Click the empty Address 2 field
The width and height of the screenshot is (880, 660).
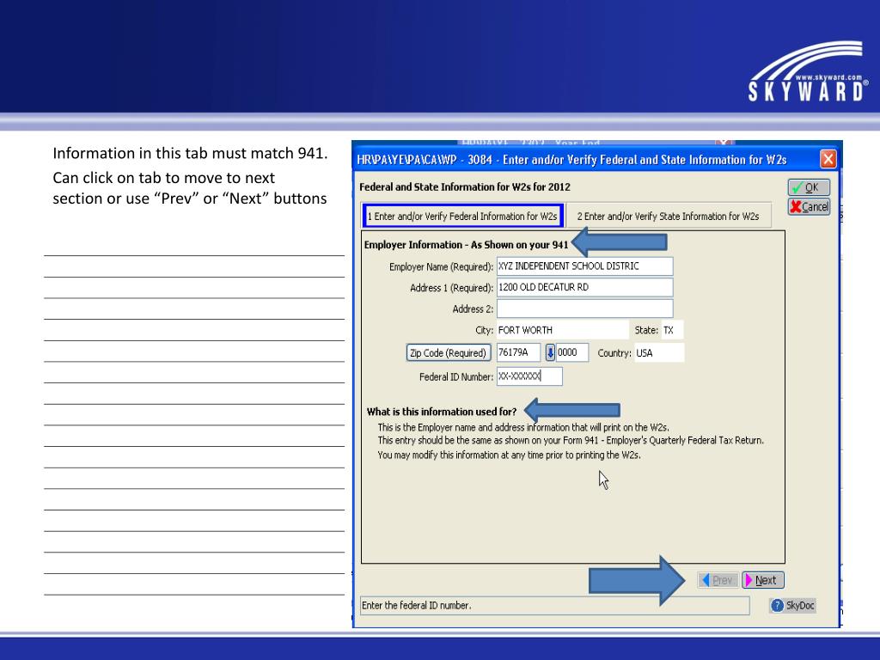click(584, 309)
